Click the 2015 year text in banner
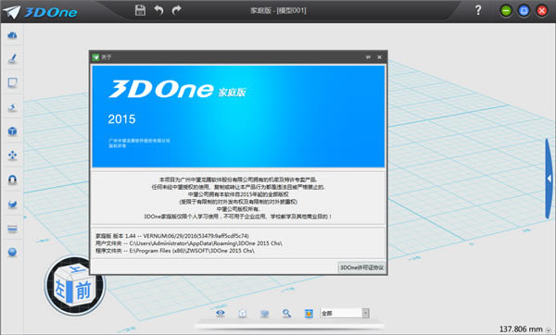 click(x=121, y=119)
